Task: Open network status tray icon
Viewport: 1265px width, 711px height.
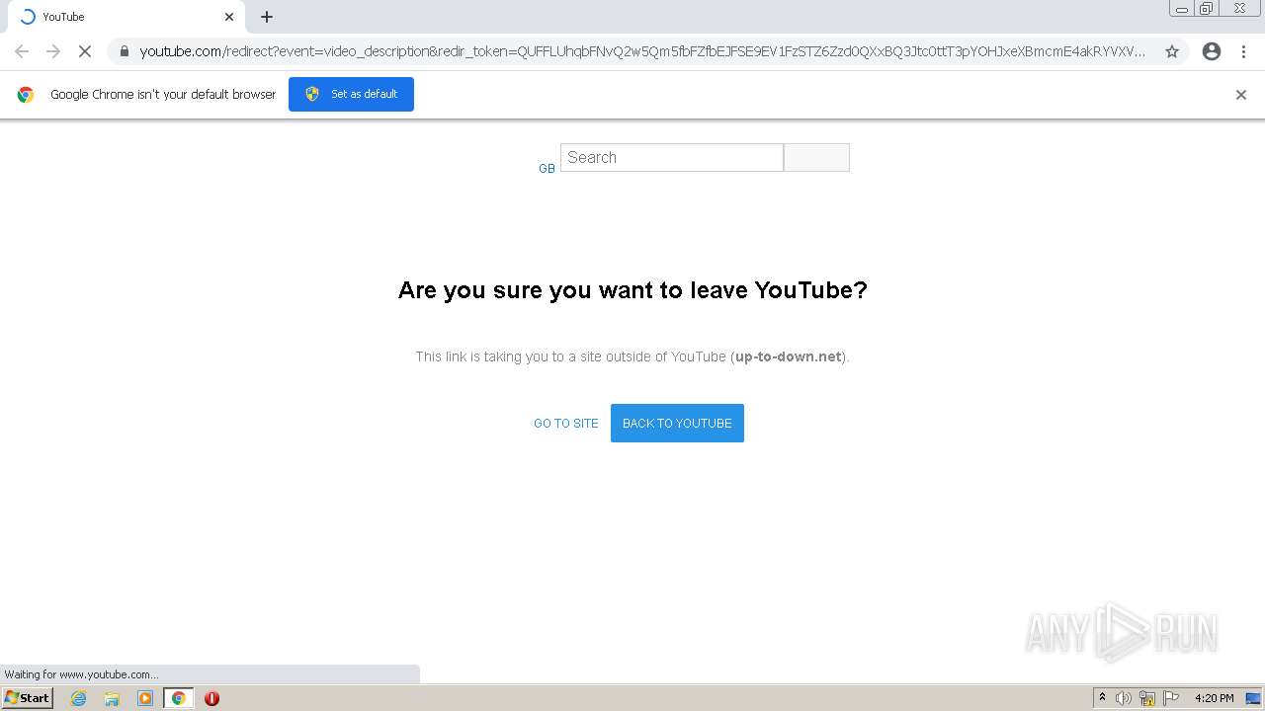Action: point(1147,698)
